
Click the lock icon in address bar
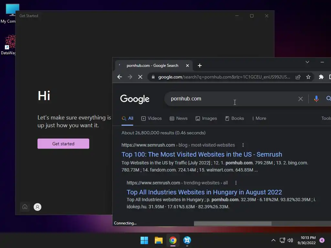click(153, 77)
